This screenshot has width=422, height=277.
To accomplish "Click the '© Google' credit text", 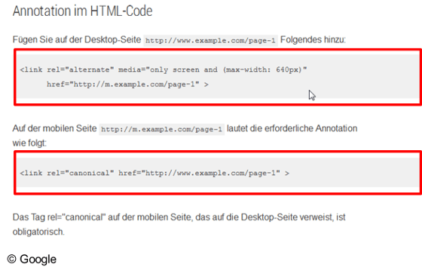I will [x=32, y=259].
